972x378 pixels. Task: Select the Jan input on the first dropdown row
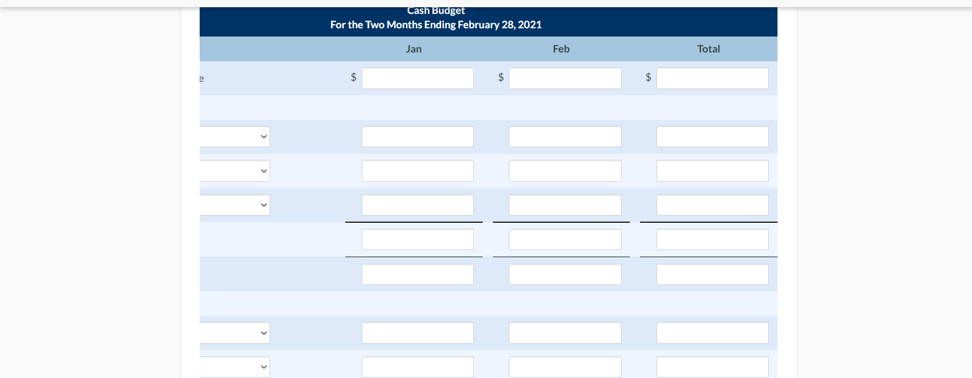click(417, 136)
